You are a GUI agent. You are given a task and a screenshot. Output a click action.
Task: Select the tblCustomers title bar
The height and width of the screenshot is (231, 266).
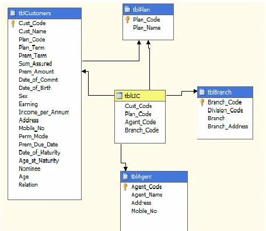[x=44, y=13]
